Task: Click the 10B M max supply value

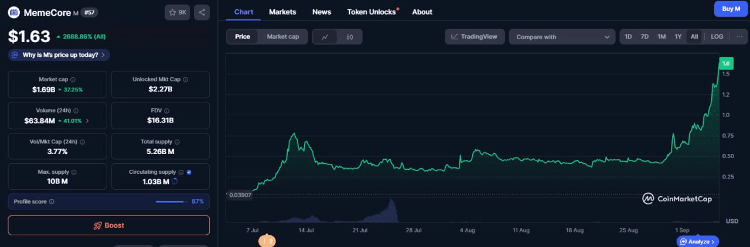Action: pyautogui.click(x=57, y=181)
